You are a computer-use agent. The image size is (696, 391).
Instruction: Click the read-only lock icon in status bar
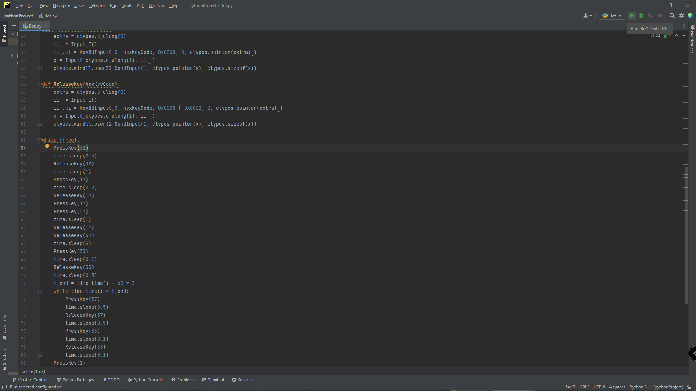point(689,387)
